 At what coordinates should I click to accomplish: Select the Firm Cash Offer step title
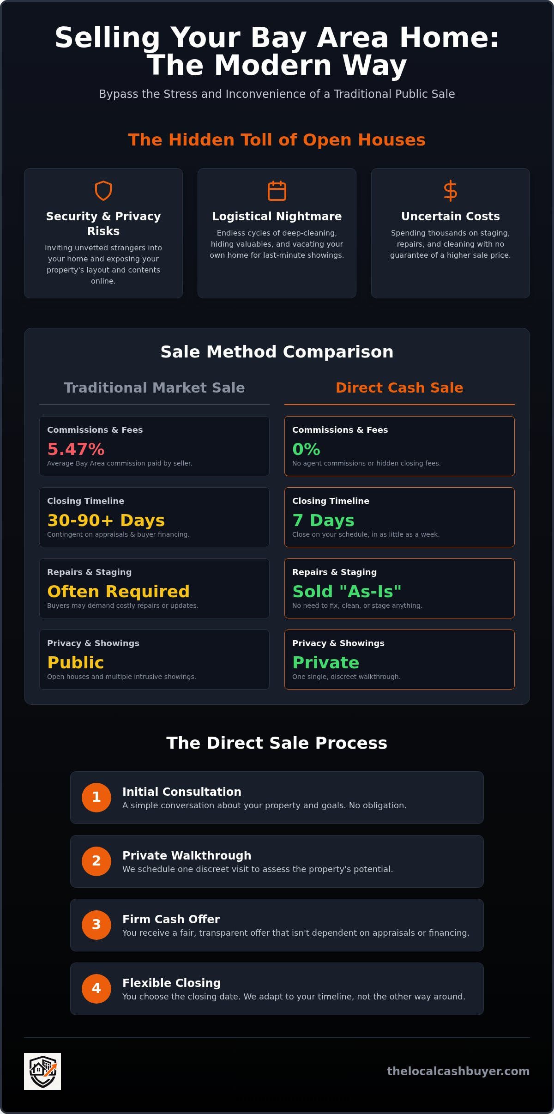pos(171,919)
